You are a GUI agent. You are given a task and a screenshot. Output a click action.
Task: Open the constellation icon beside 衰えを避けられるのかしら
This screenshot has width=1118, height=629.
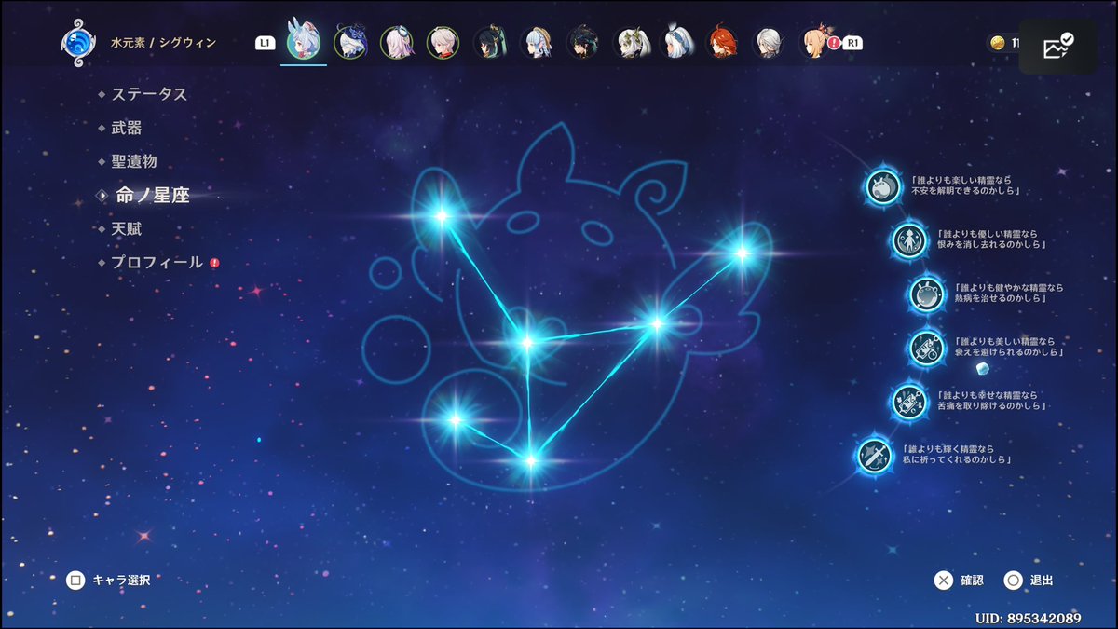pyautogui.click(x=927, y=348)
